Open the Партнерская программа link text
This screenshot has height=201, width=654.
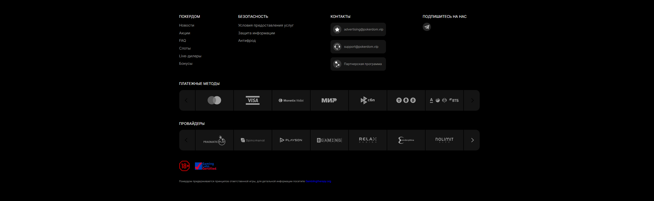[x=363, y=64]
